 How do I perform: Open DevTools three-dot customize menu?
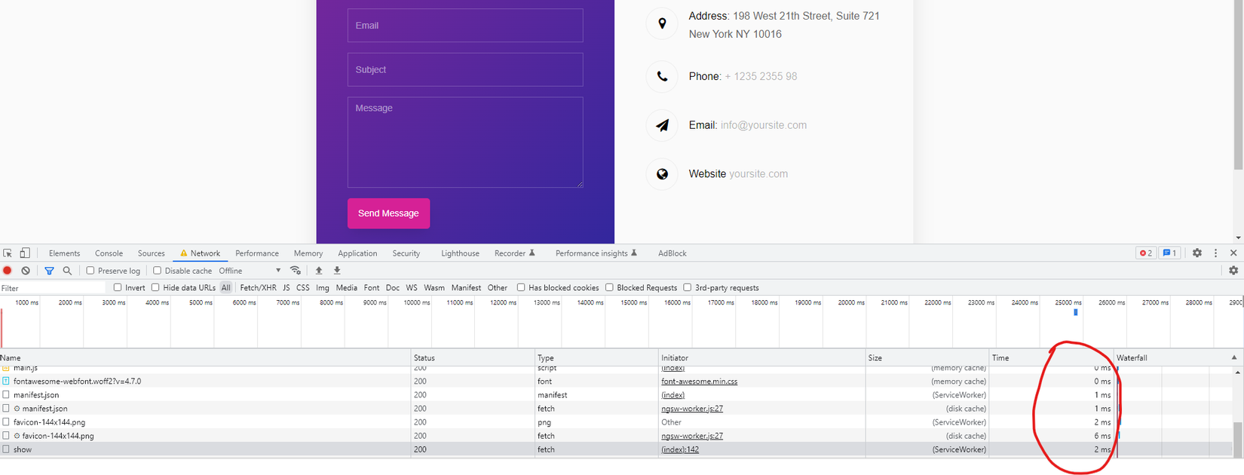(1215, 253)
